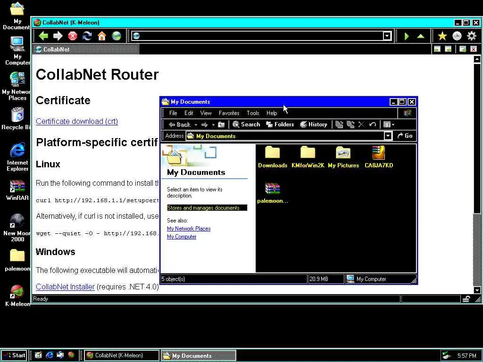Screen dimensions: 483x362
Task: Select Downloads folder in My Documents
Action: pyautogui.click(x=273, y=157)
